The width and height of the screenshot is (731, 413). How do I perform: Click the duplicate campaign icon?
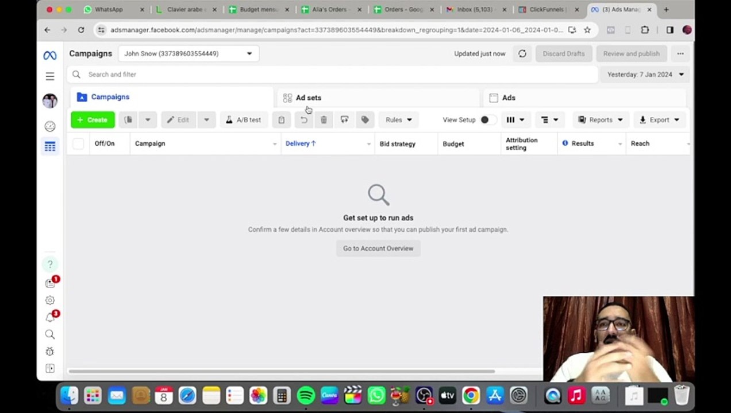click(x=128, y=120)
